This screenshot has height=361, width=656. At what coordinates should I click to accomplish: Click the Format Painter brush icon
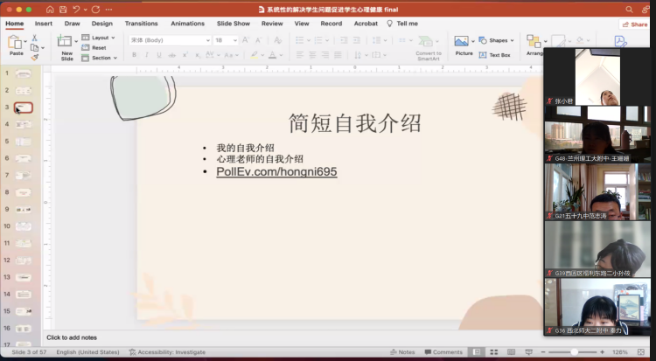click(x=35, y=58)
